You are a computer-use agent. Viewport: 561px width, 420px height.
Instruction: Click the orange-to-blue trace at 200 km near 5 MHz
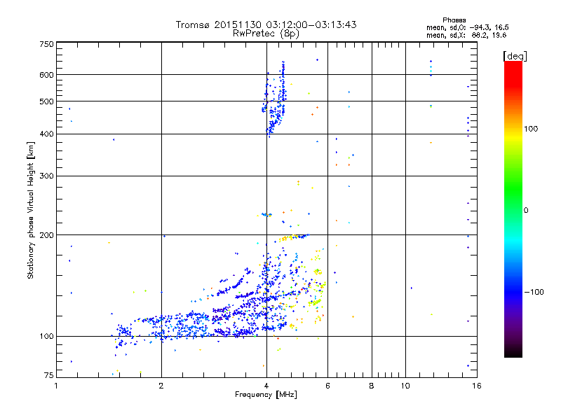(293, 237)
